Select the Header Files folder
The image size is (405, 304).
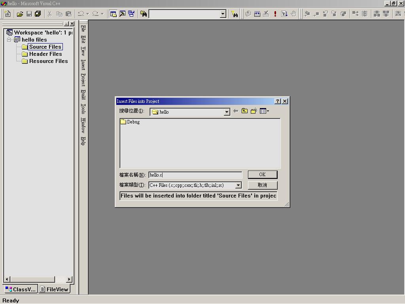point(45,54)
